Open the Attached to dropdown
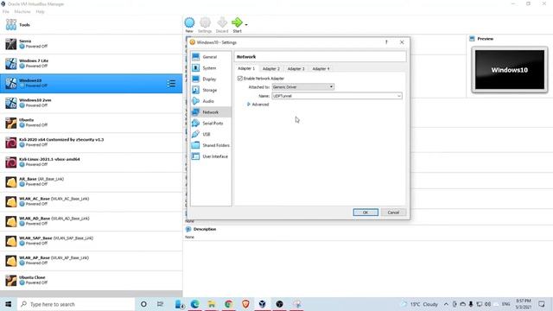This screenshot has height=311, width=553. [x=303, y=86]
